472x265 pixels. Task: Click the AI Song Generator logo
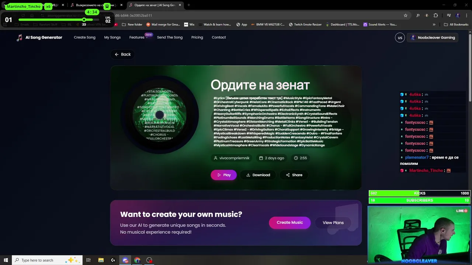[x=39, y=38]
